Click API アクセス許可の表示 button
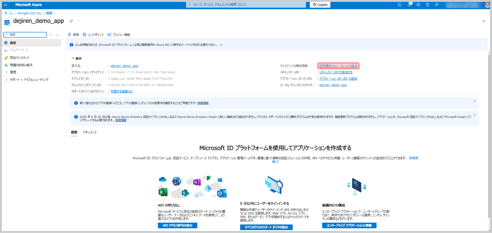This screenshot has height=233, width=492. pos(177,226)
